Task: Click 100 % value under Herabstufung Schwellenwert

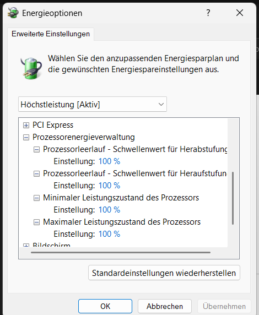Action: 110,161
